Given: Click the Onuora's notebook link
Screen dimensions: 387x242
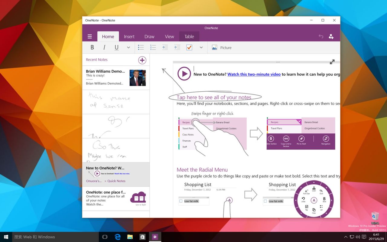Looking at the screenshot, I should pos(94,181).
